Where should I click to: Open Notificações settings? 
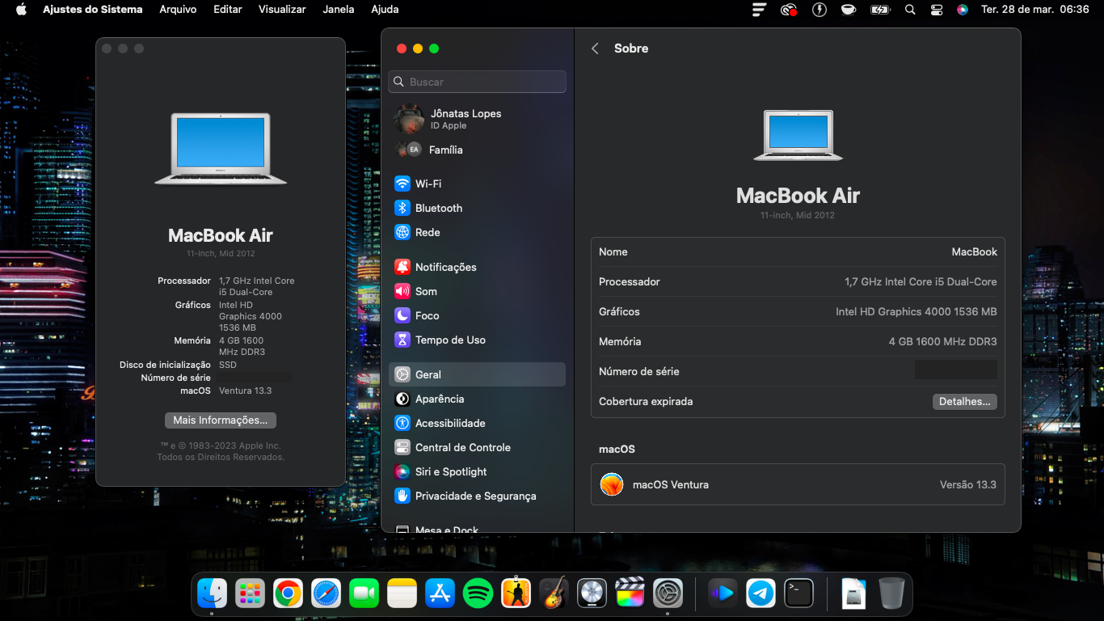pyautogui.click(x=445, y=267)
